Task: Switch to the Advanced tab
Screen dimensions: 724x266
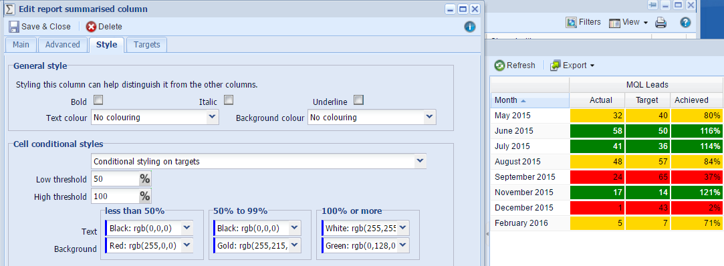Action: 63,45
